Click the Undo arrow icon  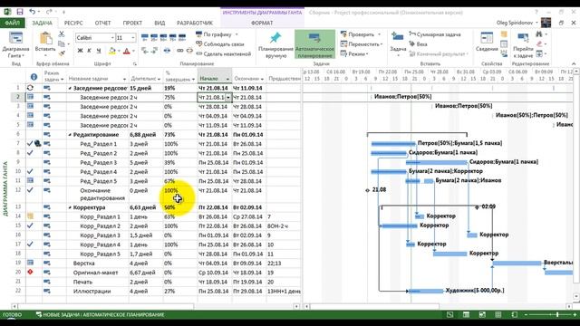pos(33,12)
